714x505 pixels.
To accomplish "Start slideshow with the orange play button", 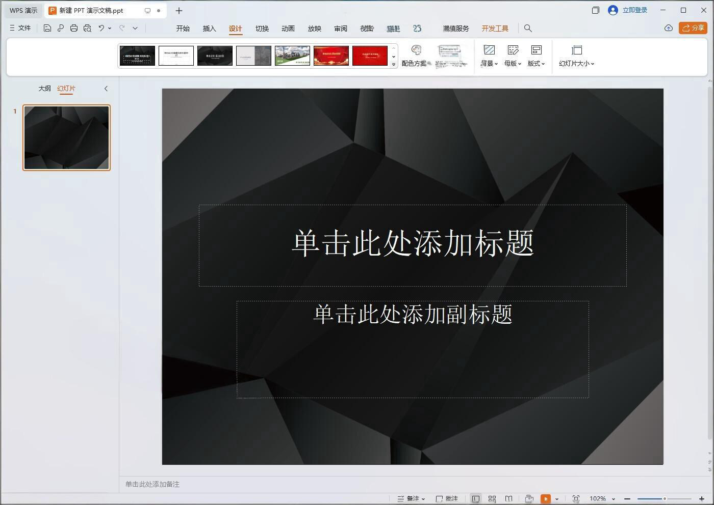I will [546, 499].
